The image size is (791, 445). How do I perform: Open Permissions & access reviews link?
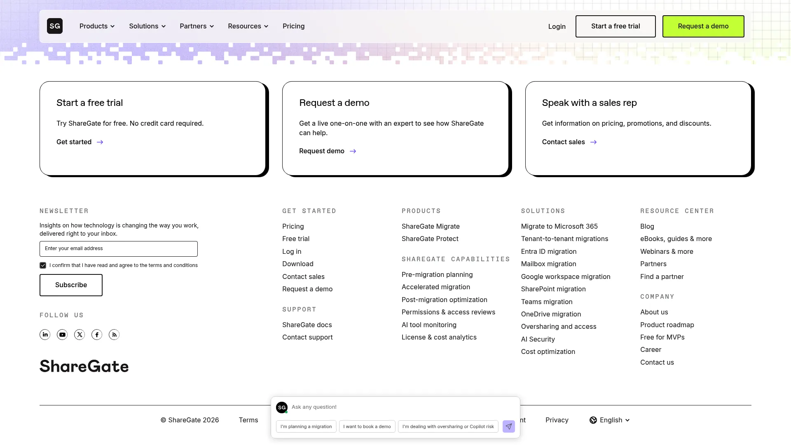(x=448, y=312)
